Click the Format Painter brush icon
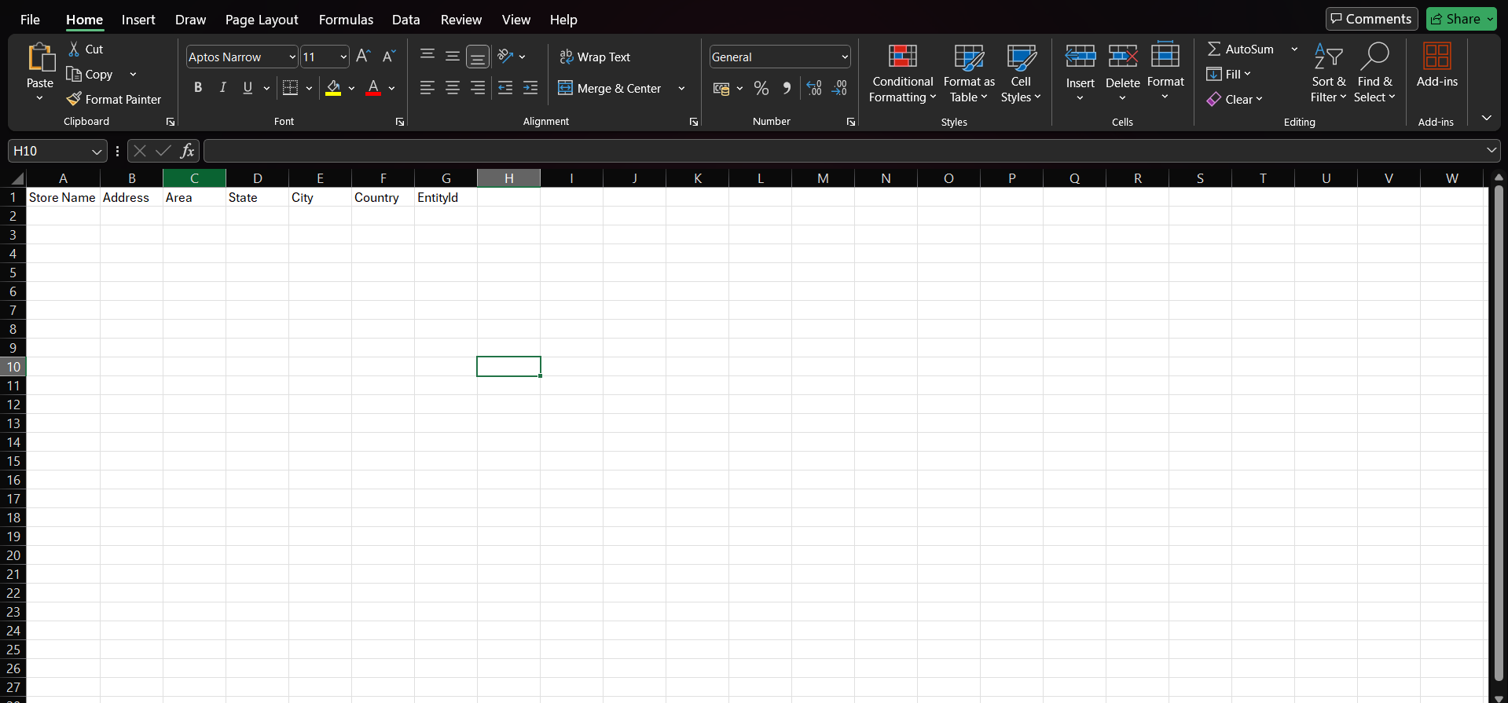Image resolution: width=1508 pixels, height=703 pixels. point(74,99)
